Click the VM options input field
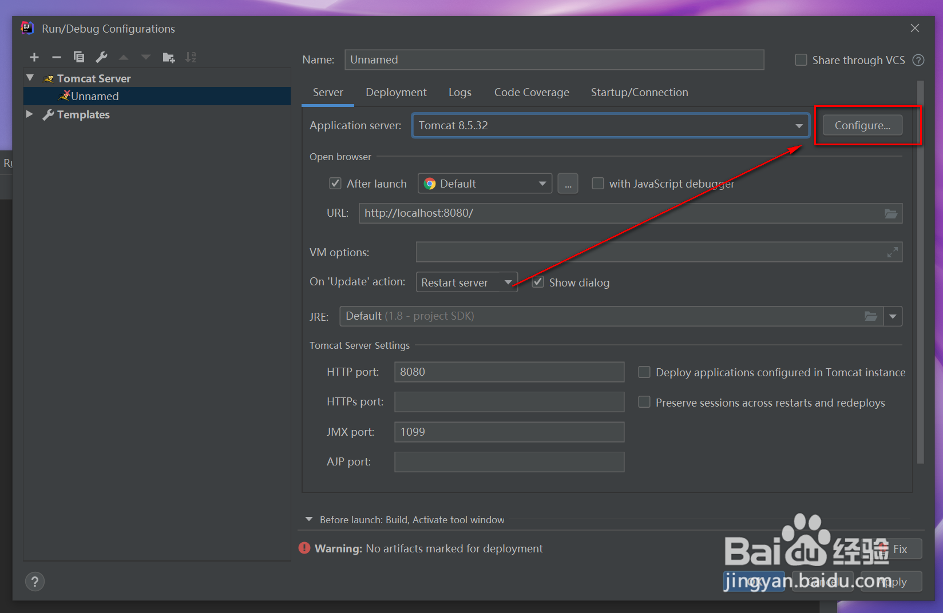943x613 pixels. (x=659, y=252)
